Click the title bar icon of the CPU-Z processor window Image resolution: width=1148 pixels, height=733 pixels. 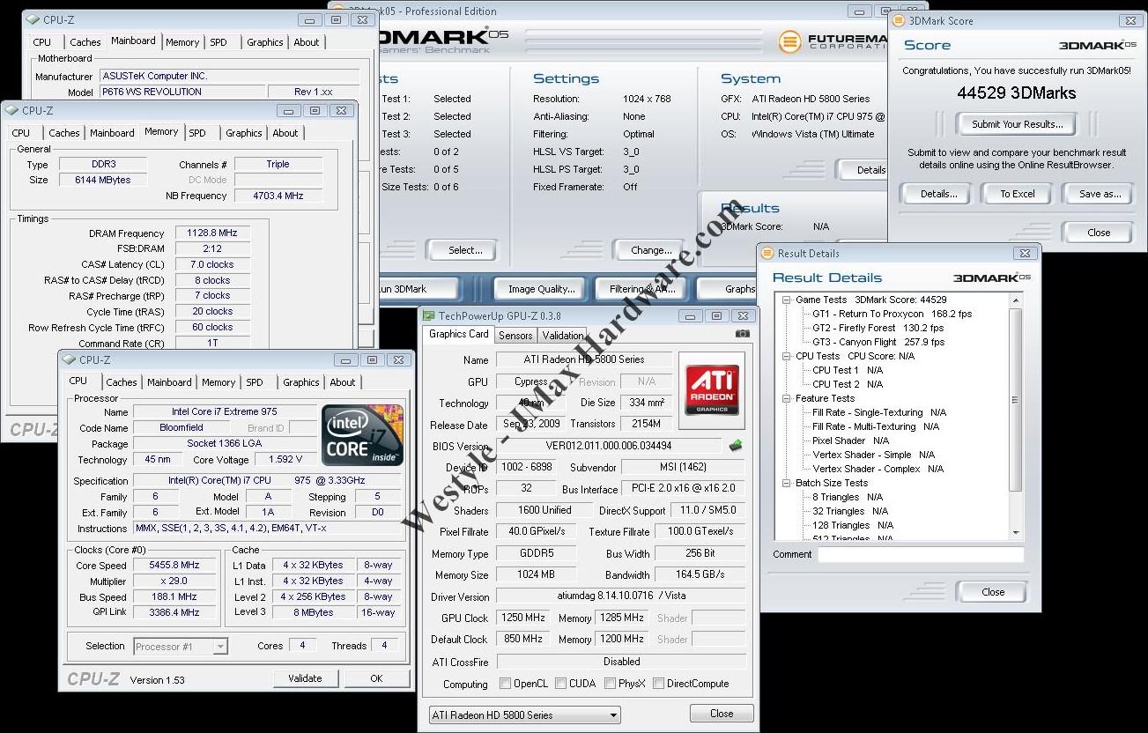click(69, 359)
